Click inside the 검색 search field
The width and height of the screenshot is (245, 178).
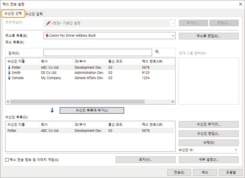point(97,52)
